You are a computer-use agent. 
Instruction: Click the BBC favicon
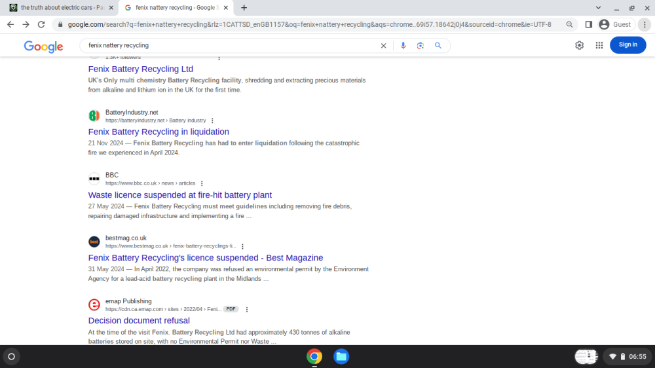pyautogui.click(x=94, y=179)
